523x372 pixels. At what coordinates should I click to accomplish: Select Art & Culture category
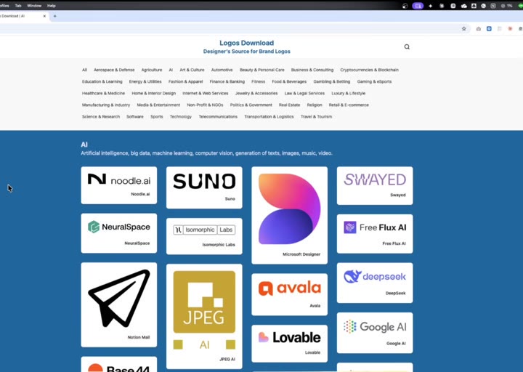[192, 70]
